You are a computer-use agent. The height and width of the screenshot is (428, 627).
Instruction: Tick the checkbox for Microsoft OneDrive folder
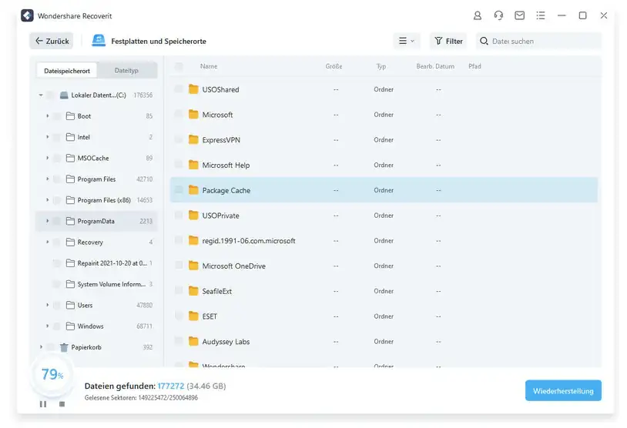coord(179,266)
